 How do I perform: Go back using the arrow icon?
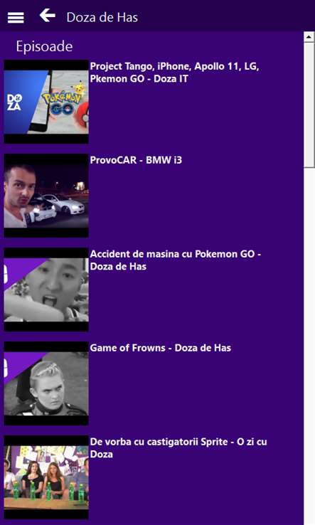click(x=47, y=16)
